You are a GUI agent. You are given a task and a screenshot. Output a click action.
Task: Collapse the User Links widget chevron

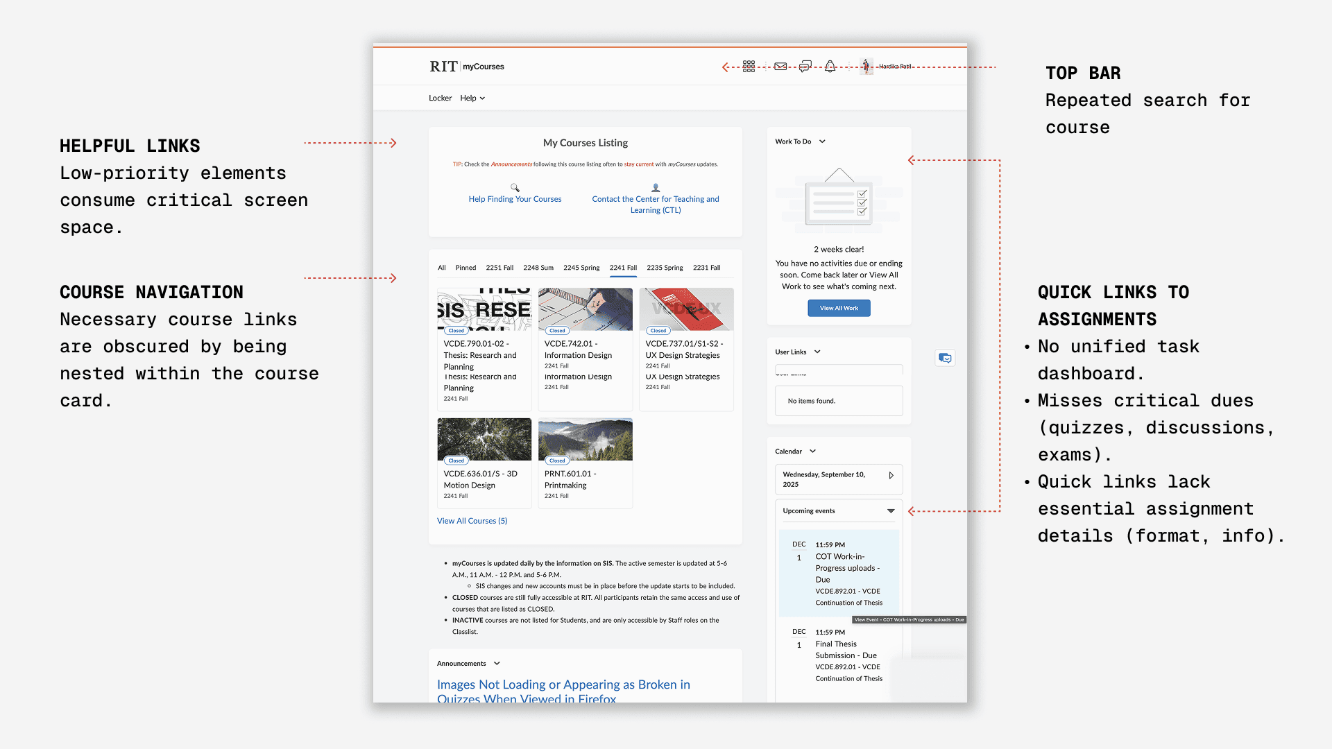pos(817,352)
